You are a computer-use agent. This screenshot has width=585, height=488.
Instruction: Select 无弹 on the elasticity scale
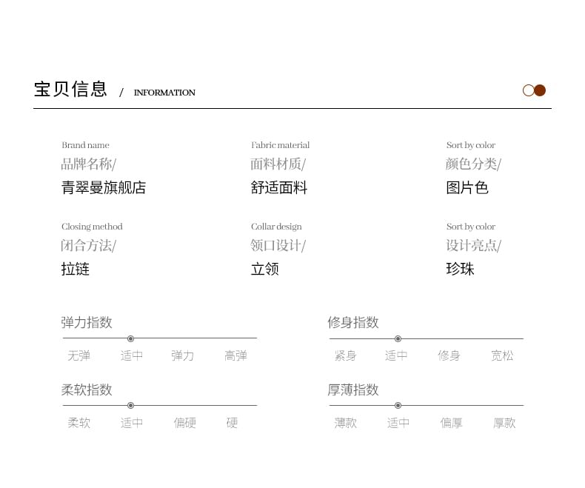79,355
